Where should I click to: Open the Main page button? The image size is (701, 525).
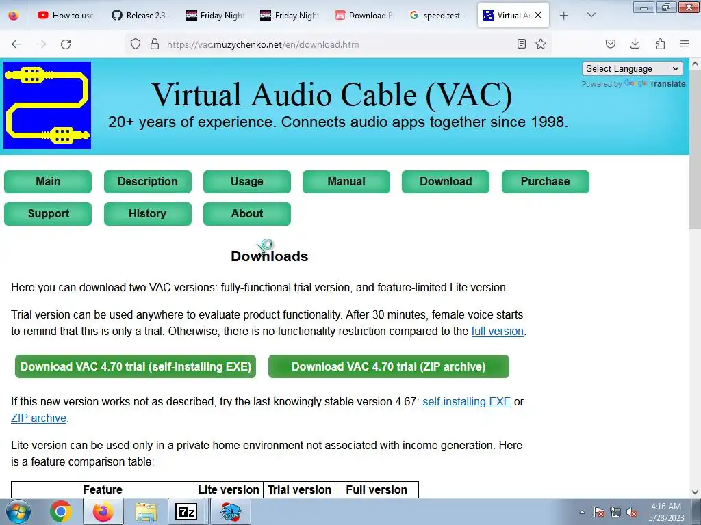point(48,182)
